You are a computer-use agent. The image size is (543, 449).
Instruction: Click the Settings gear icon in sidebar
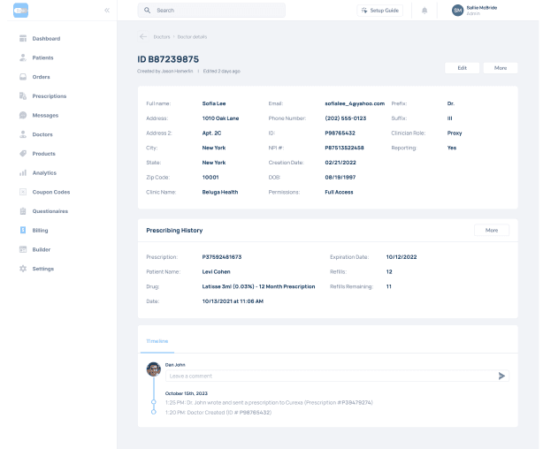click(x=22, y=269)
